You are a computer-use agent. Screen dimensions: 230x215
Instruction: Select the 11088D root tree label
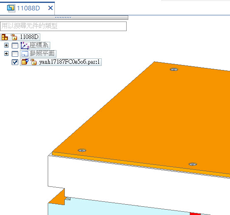click(29, 37)
